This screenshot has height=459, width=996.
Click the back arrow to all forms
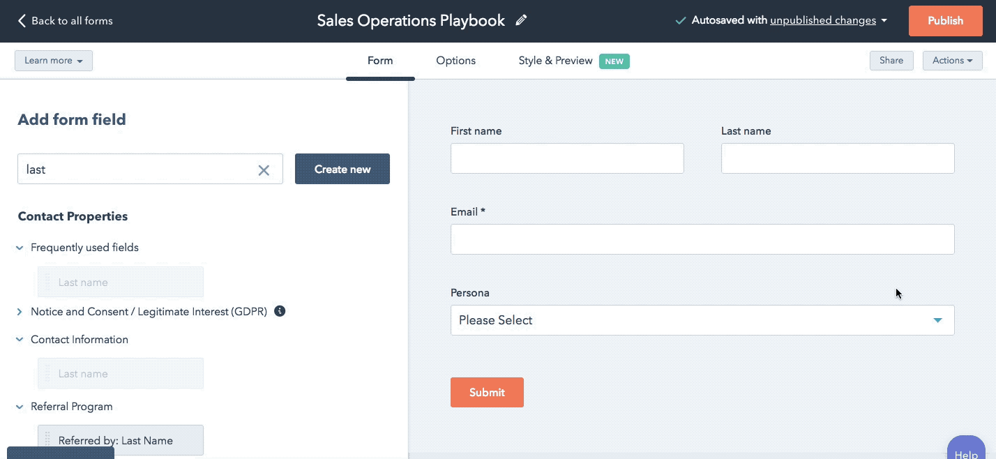(22, 21)
